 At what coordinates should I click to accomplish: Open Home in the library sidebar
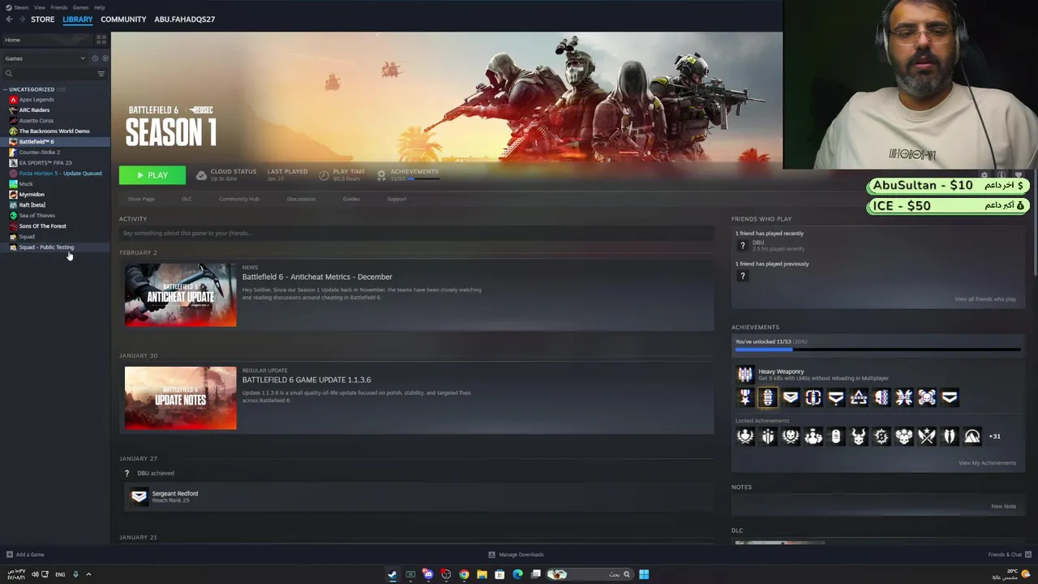point(49,40)
